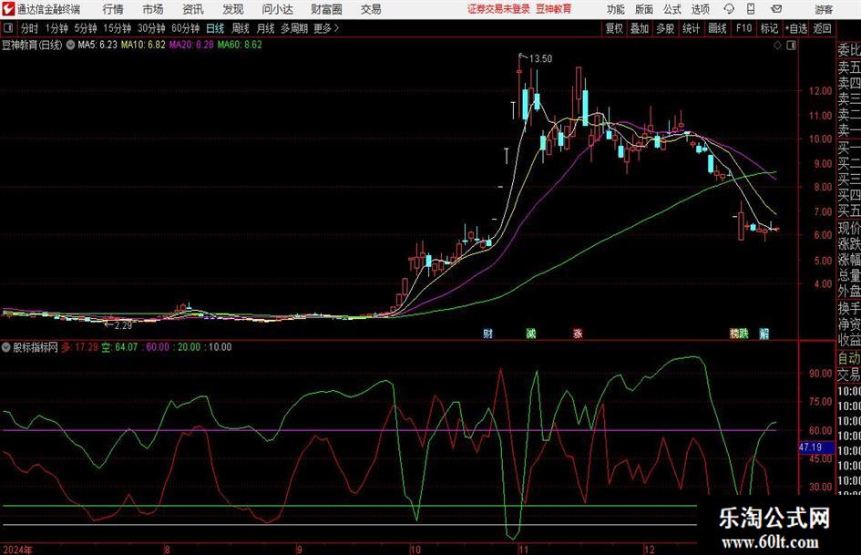
Task: Open the 问小达 menu
Action: [277, 9]
